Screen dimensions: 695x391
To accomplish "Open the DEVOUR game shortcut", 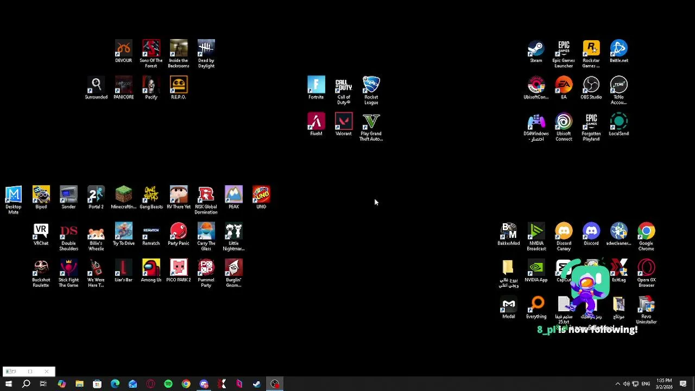I will pyautogui.click(x=123, y=52).
